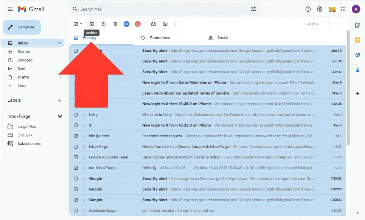Click the '1–25 of 25' page counter
Image resolution: width=365 pixels, height=220 pixels.
click(312, 24)
